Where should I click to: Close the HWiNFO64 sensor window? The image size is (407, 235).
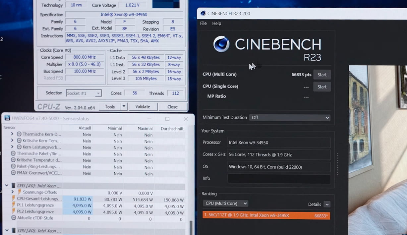point(186,119)
